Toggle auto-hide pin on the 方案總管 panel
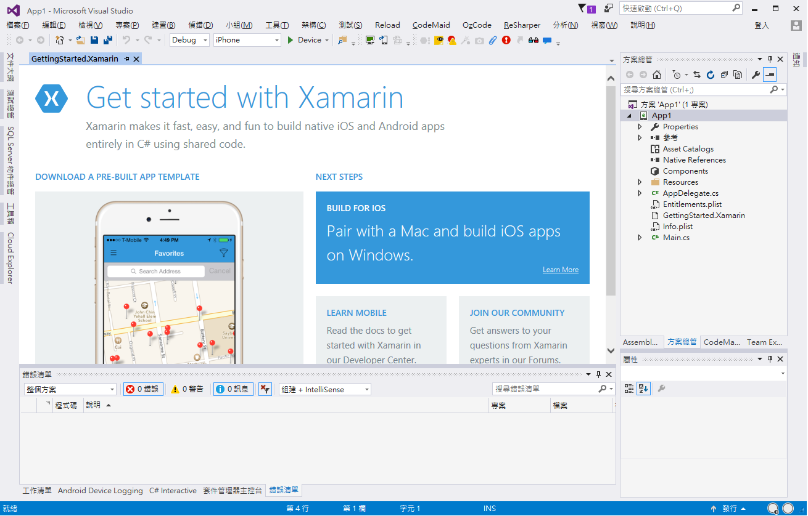This screenshot has width=808, height=516. [x=770, y=59]
